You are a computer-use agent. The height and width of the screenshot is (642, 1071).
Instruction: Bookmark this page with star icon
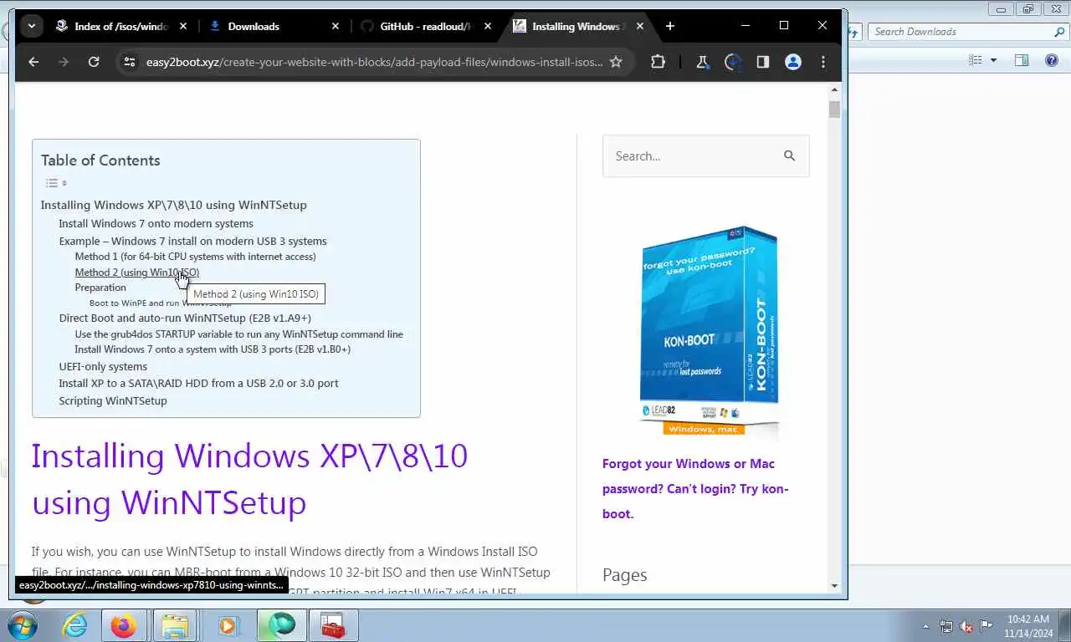pos(616,62)
